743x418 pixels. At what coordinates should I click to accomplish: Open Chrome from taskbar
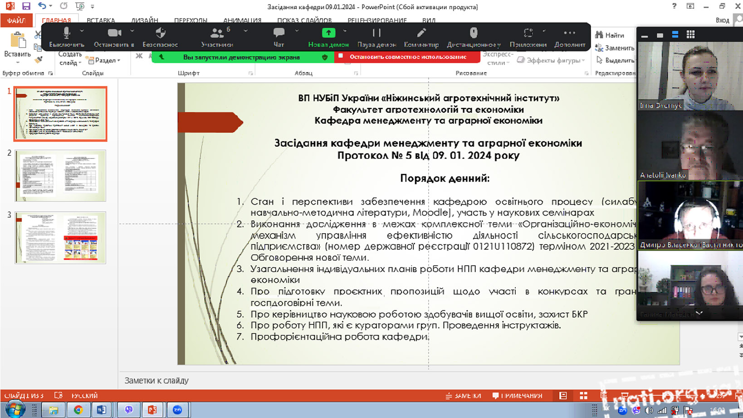tap(78, 410)
